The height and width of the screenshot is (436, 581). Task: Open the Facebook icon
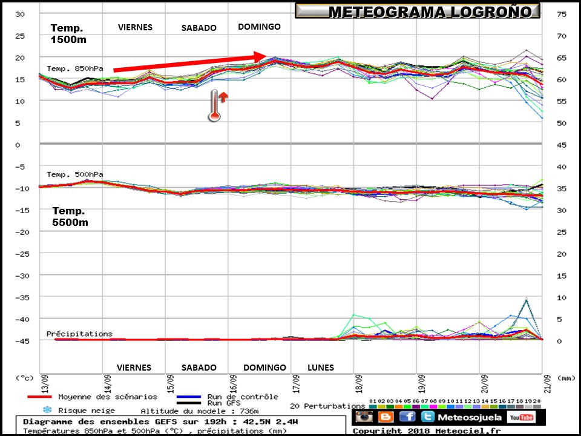407,417
